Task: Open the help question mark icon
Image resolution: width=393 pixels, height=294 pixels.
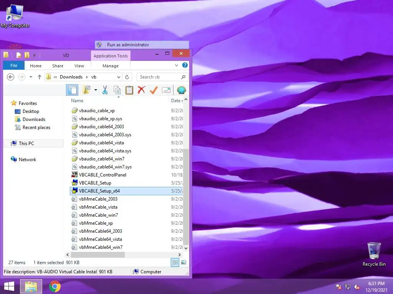Action: point(185,65)
